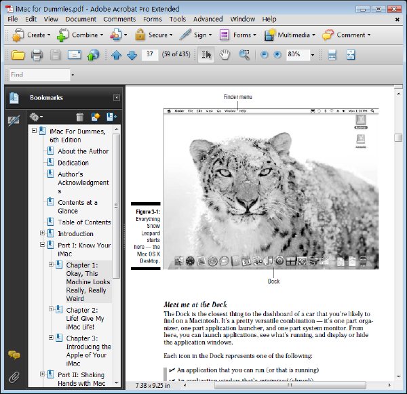Pick the Marquee Zoom magnifier tool
Screen dimensions: 407x394
(244, 55)
